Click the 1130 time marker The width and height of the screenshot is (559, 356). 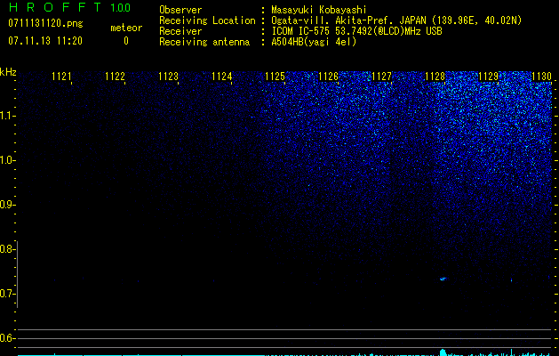tap(541, 77)
